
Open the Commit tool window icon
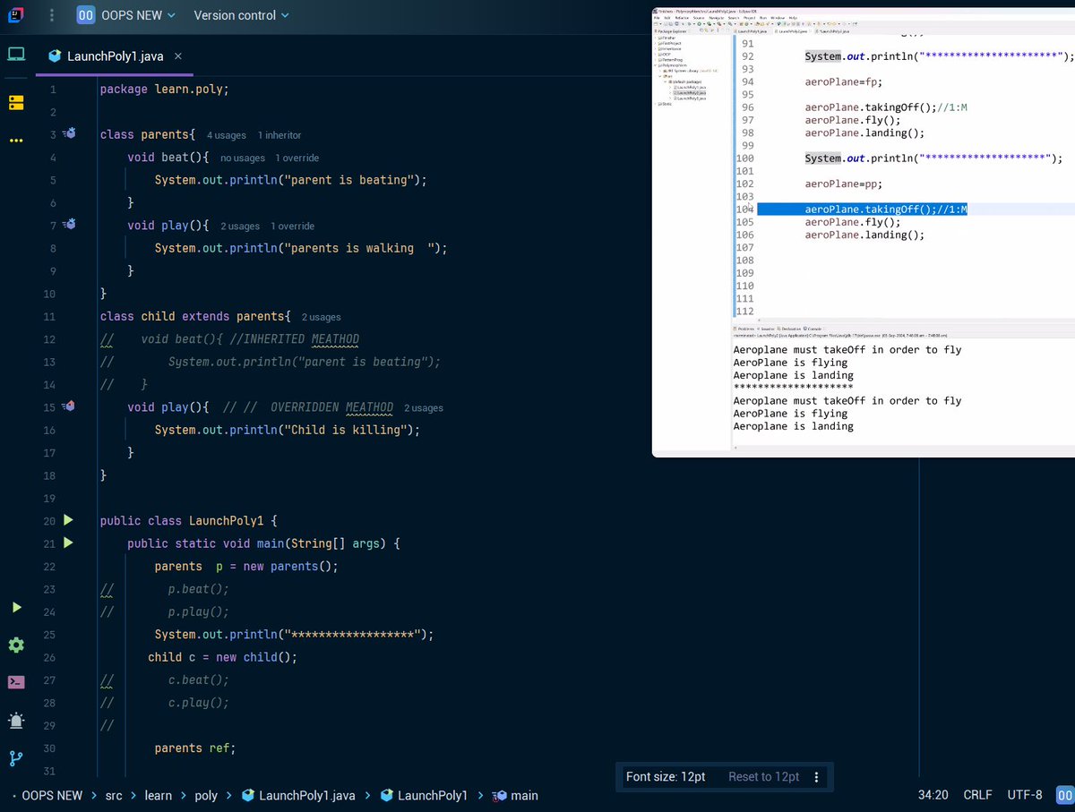[x=15, y=102]
